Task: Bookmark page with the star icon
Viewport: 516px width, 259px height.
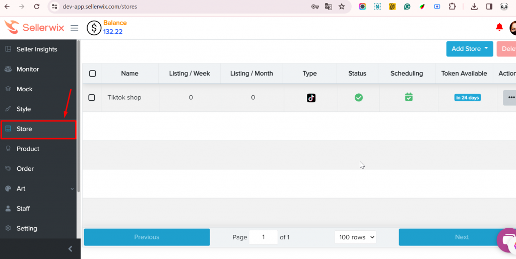Action: coord(342,7)
